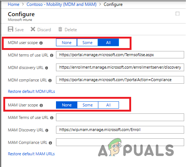Set MAM User scope to Some
The height and width of the screenshot is (167, 186).
(x=88, y=105)
